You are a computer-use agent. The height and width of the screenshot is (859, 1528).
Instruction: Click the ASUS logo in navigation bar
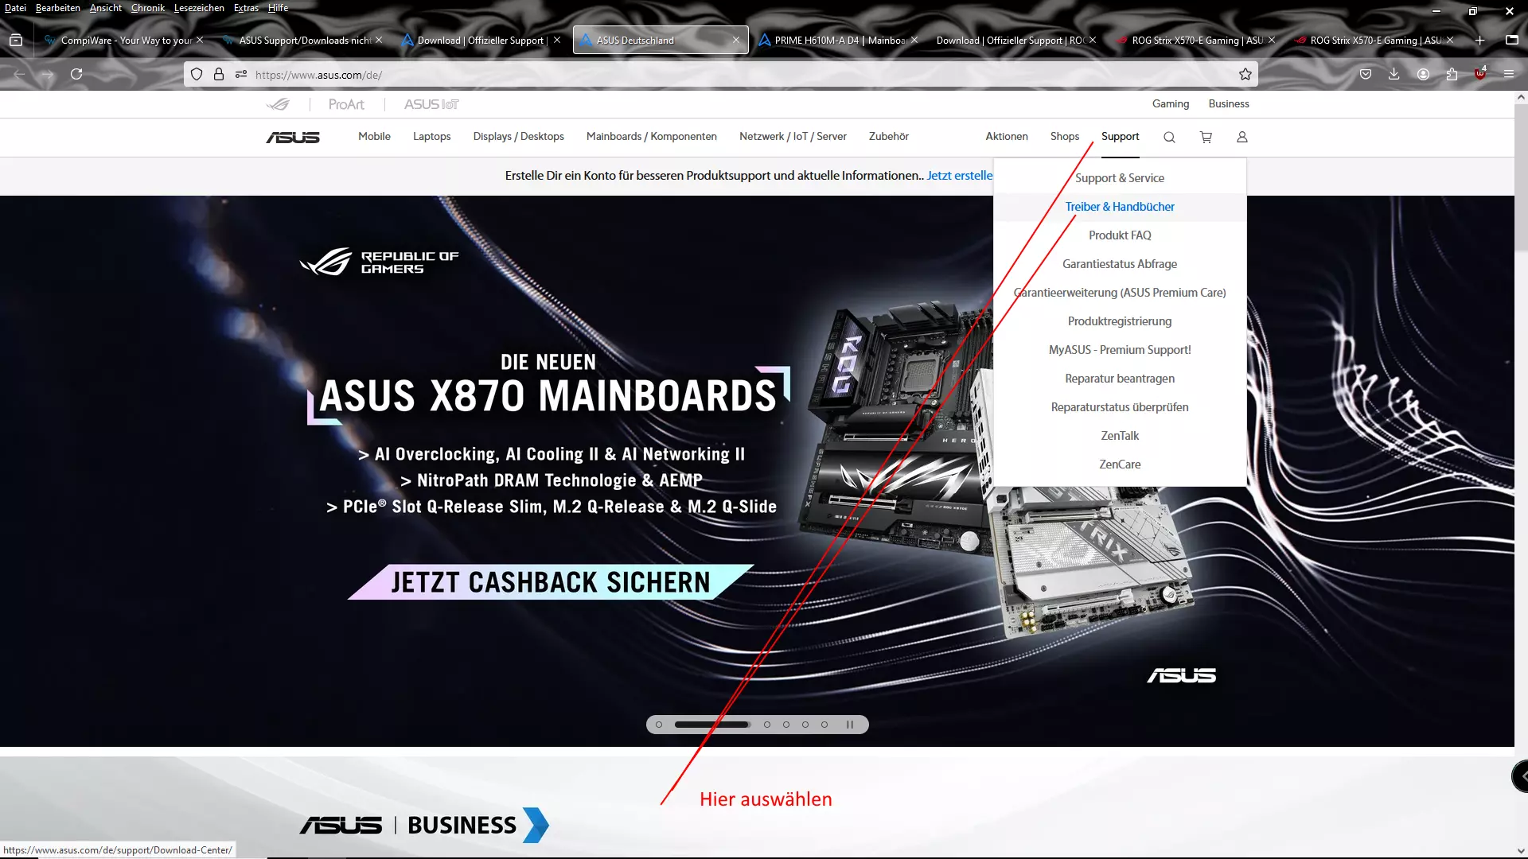[293, 137]
